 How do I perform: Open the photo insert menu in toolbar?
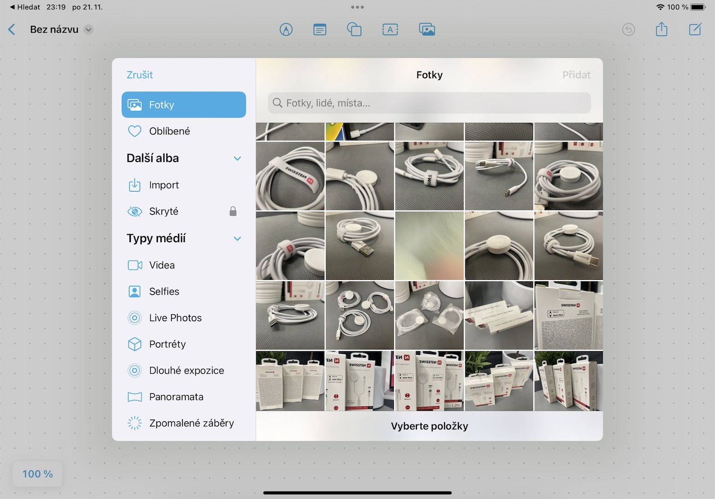click(x=427, y=29)
